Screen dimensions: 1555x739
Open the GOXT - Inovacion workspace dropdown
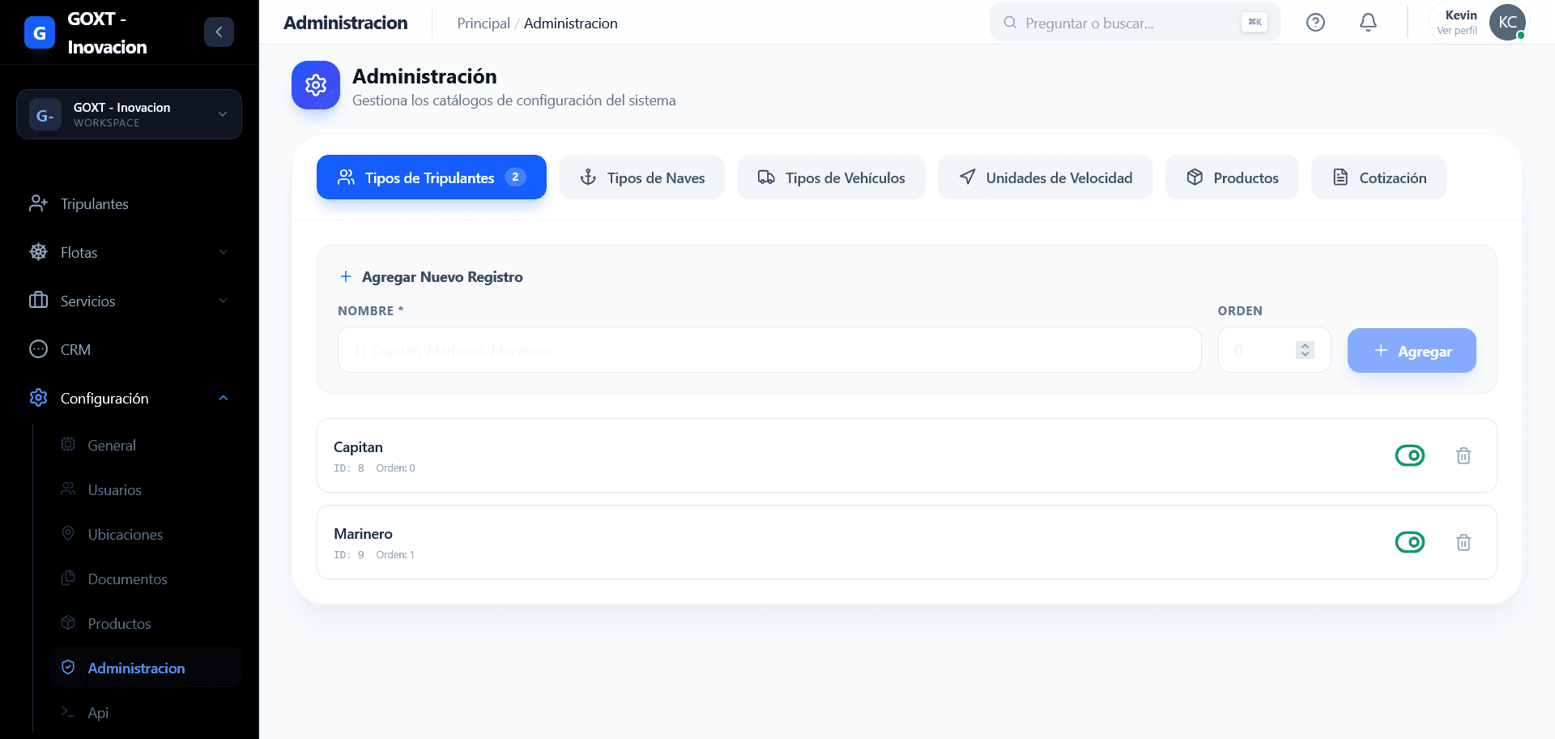pos(129,114)
